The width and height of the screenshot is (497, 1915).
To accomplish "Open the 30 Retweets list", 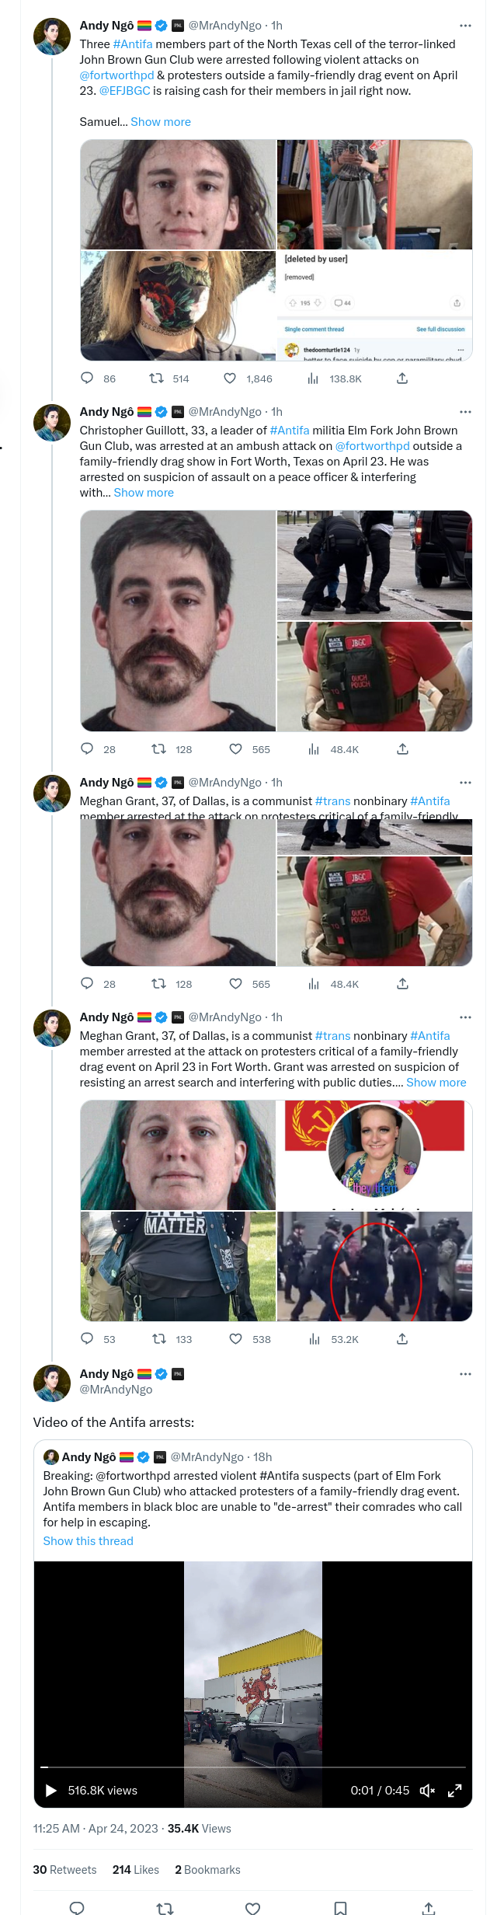I will click(x=64, y=1870).
